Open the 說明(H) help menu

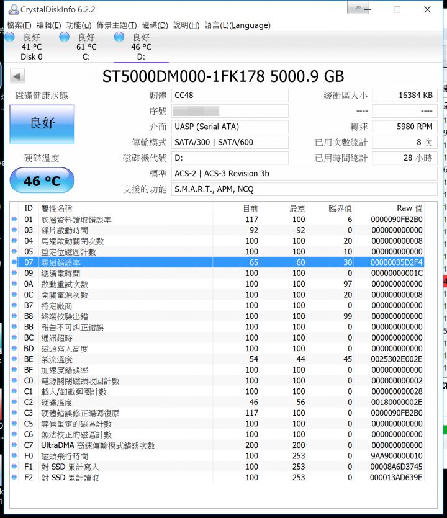(186, 25)
